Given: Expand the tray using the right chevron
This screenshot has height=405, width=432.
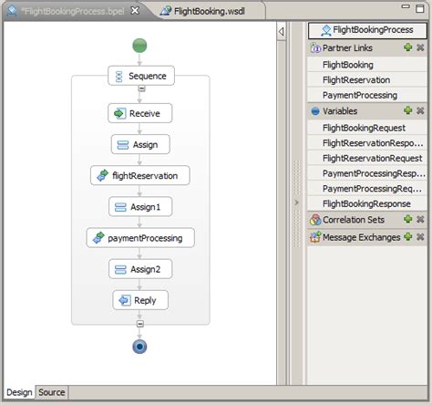Looking at the screenshot, I should pos(296,202).
